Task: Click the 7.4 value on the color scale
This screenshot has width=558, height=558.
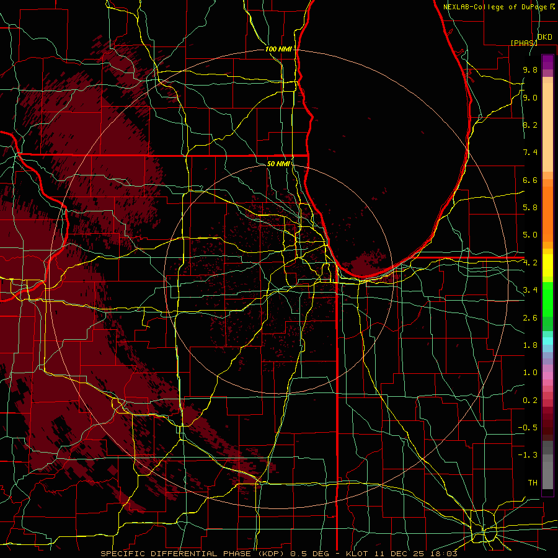Action: (530, 153)
